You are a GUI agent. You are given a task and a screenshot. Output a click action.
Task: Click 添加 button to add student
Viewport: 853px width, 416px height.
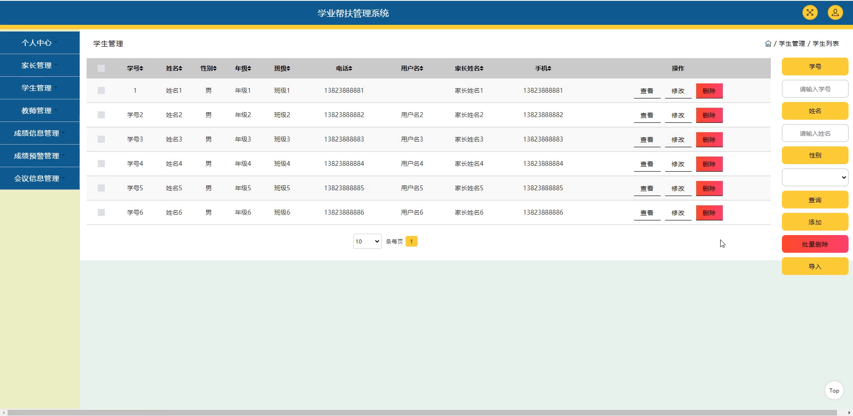[x=815, y=222]
